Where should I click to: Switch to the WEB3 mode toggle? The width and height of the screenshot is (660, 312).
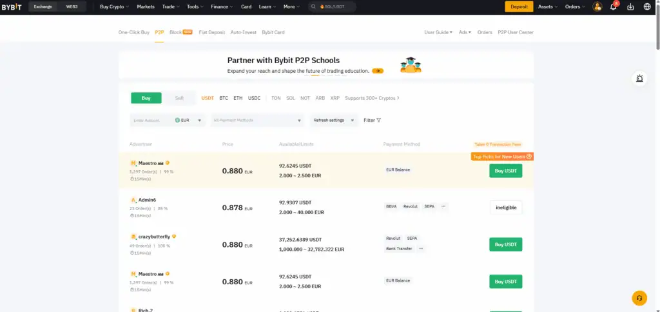click(x=72, y=6)
